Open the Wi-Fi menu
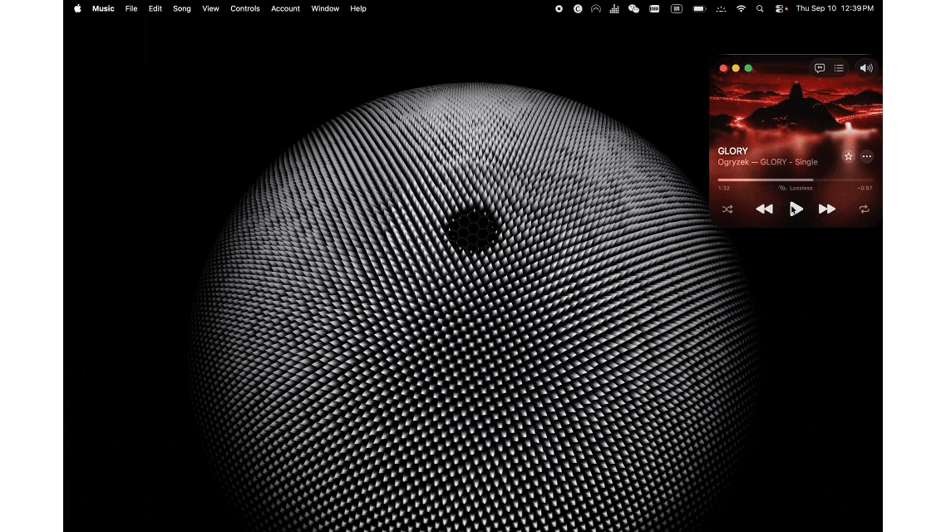The width and height of the screenshot is (946, 532). (741, 8)
